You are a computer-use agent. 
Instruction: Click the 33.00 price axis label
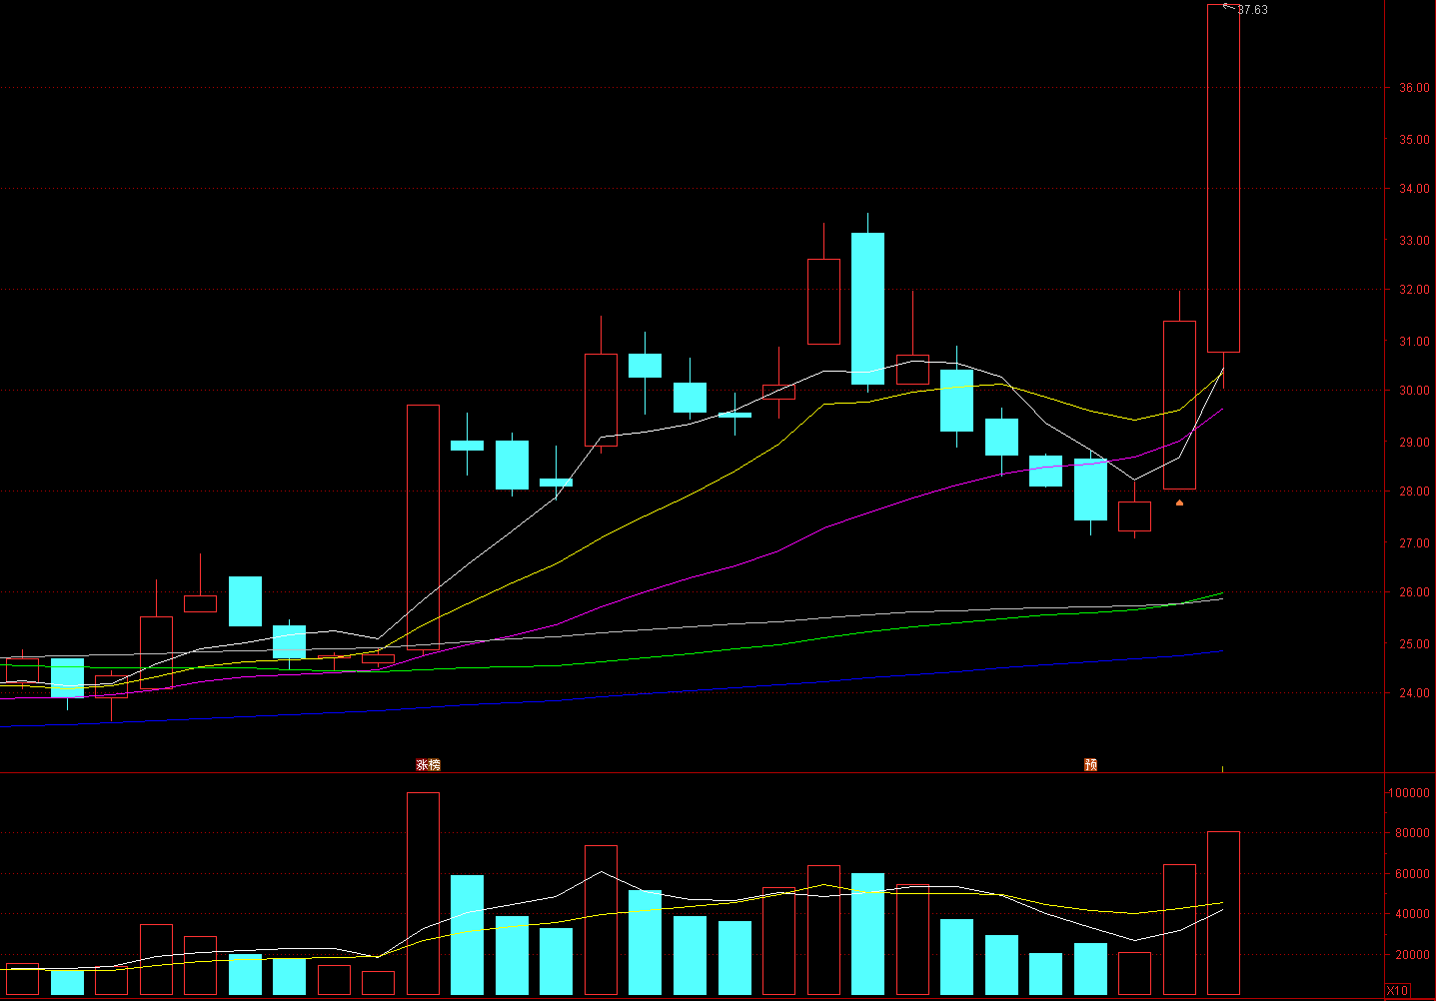1414,241
